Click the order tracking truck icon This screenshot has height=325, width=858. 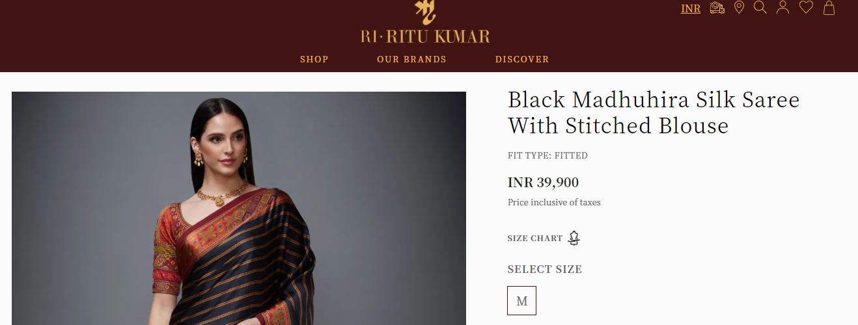coord(717,8)
